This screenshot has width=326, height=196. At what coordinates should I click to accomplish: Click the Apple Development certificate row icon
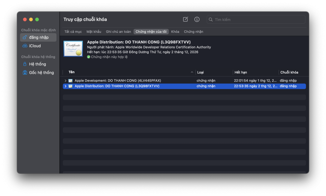(70, 81)
